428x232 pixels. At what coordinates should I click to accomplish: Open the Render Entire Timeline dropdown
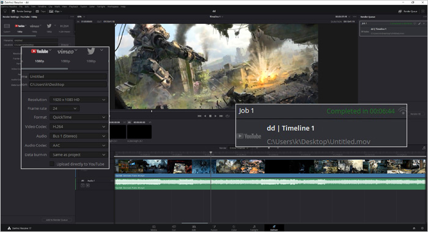coord(239,148)
